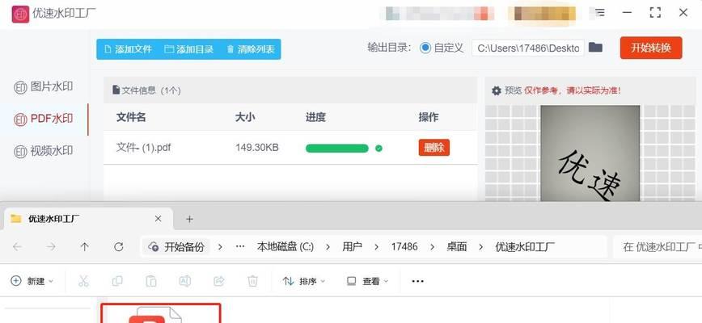Expand chevron after 17486 breadcrumb
This screenshot has width=702, height=323.
(433, 246)
